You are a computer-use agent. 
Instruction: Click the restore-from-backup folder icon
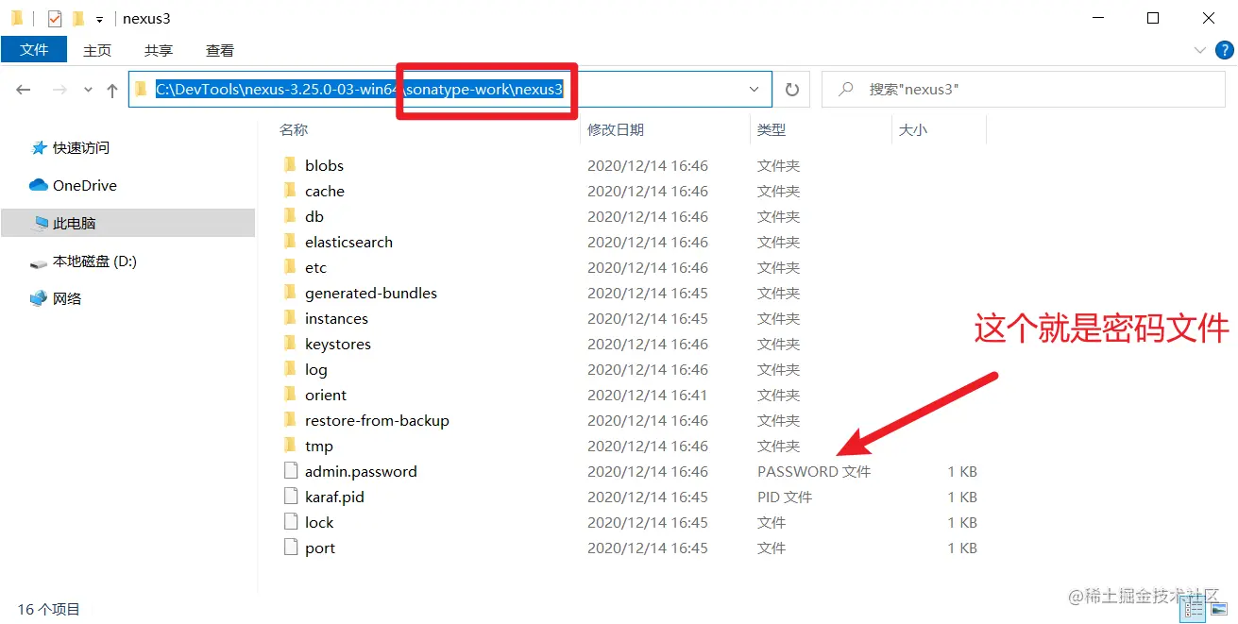pos(290,420)
